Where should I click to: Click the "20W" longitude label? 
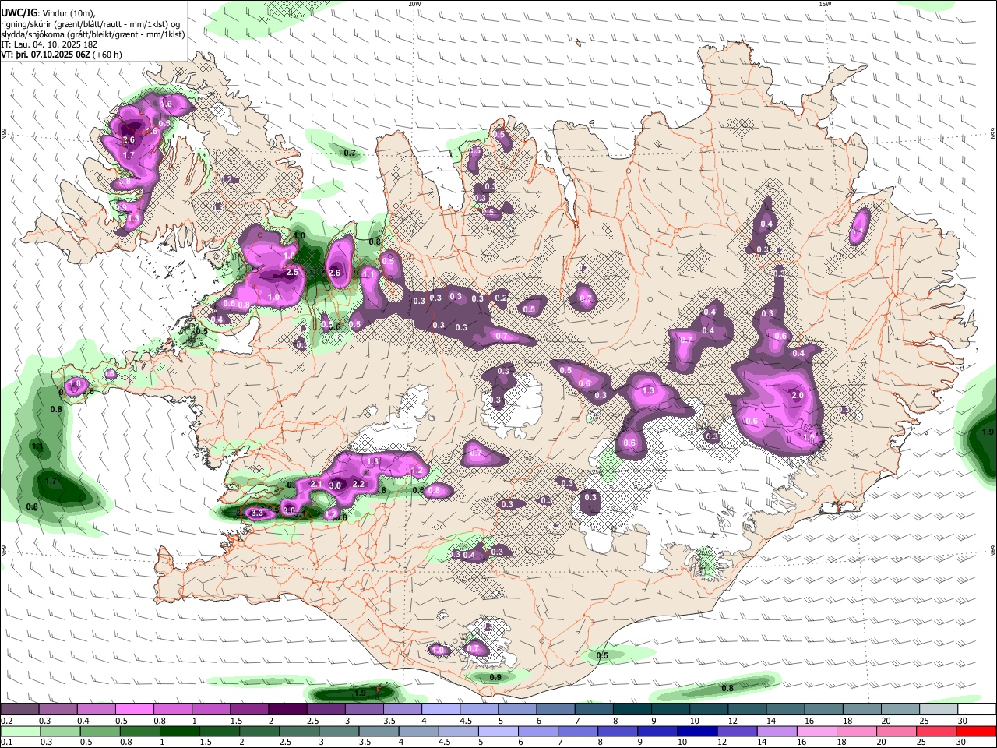point(414,4)
